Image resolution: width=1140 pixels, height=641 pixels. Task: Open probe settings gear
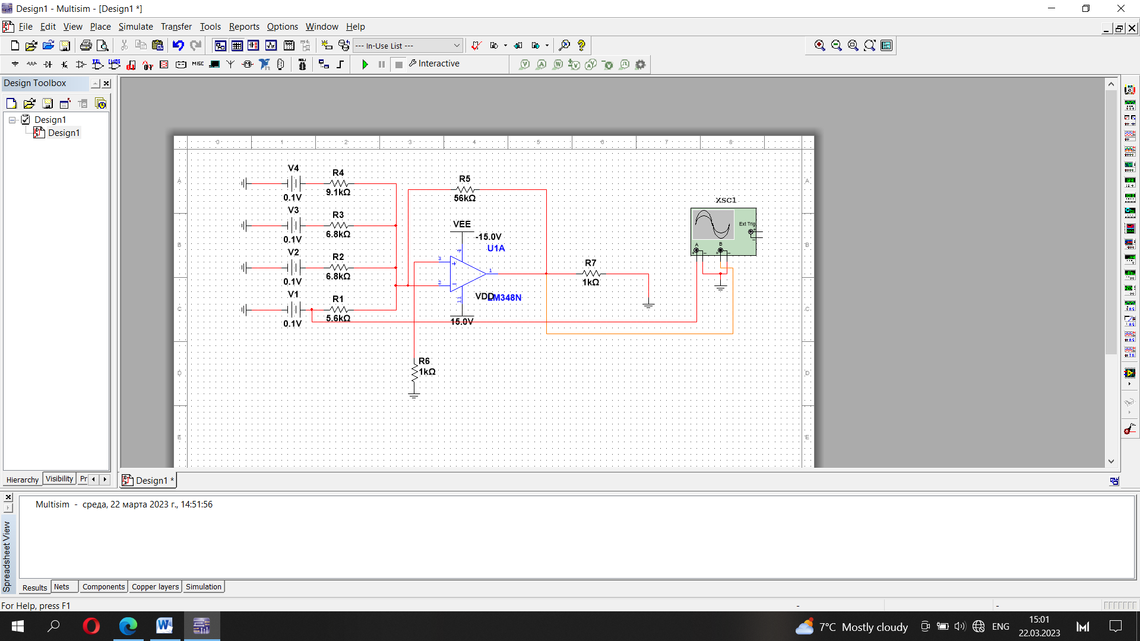641,64
